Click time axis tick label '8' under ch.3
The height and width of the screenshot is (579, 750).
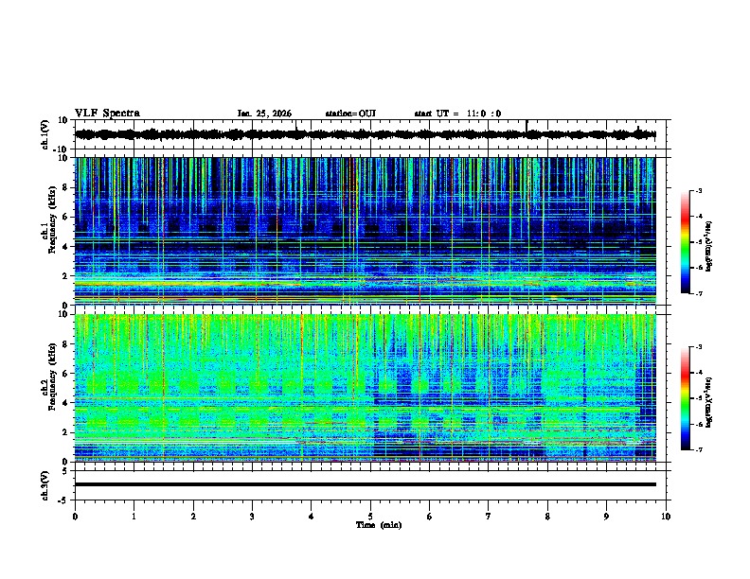pos(547,517)
